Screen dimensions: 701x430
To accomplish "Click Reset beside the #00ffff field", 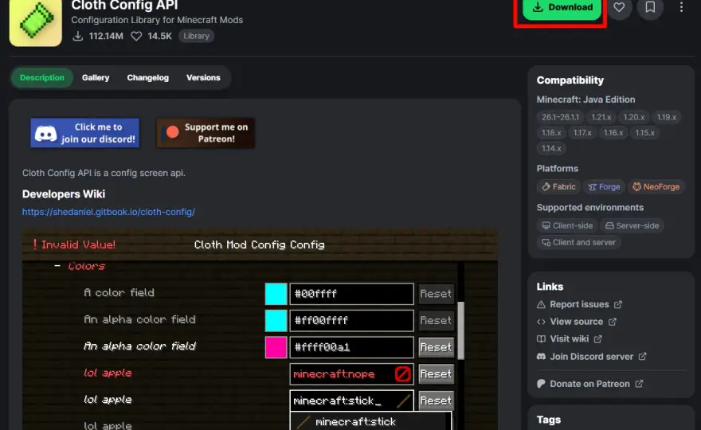I will coord(436,294).
